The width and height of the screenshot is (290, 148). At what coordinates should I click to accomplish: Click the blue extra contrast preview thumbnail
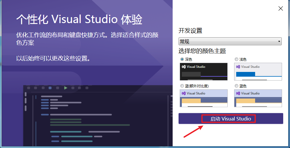204,98
